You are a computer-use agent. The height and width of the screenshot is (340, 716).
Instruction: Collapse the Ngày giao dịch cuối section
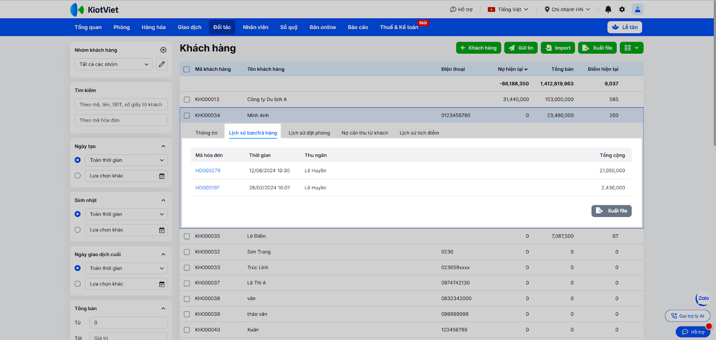tap(163, 255)
